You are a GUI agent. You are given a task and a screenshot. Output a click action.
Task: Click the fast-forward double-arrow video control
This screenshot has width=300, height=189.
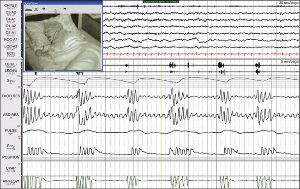tap(65, 9)
